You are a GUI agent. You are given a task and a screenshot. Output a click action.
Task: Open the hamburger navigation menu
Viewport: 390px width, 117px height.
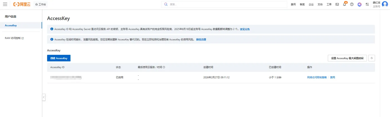pos(5,4)
